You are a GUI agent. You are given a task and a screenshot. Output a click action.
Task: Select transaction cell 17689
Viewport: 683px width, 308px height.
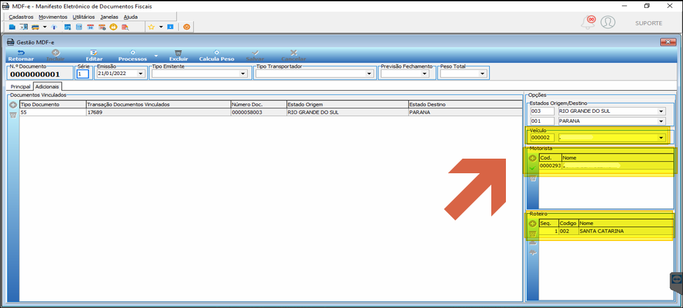[x=158, y=112]
